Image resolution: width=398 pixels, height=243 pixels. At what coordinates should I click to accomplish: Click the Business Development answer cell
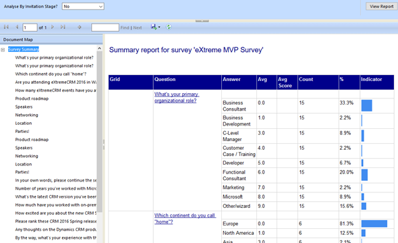tap(239, 121)
